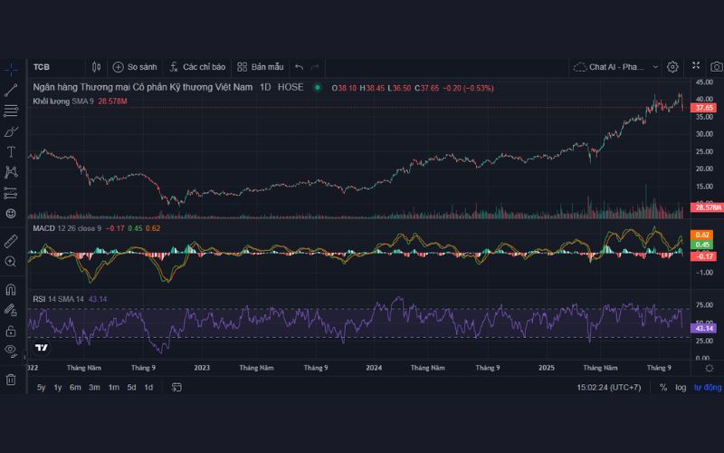724x453 pixels.
Task: Select the zoom in magnifier tool
Action: click(11, 261)
